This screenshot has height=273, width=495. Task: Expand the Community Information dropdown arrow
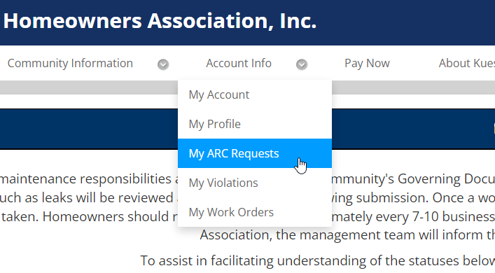(x=163, y=64)
